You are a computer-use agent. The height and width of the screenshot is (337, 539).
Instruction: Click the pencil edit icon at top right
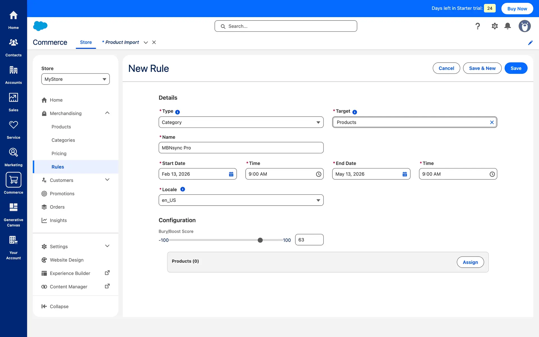(530, 43)
